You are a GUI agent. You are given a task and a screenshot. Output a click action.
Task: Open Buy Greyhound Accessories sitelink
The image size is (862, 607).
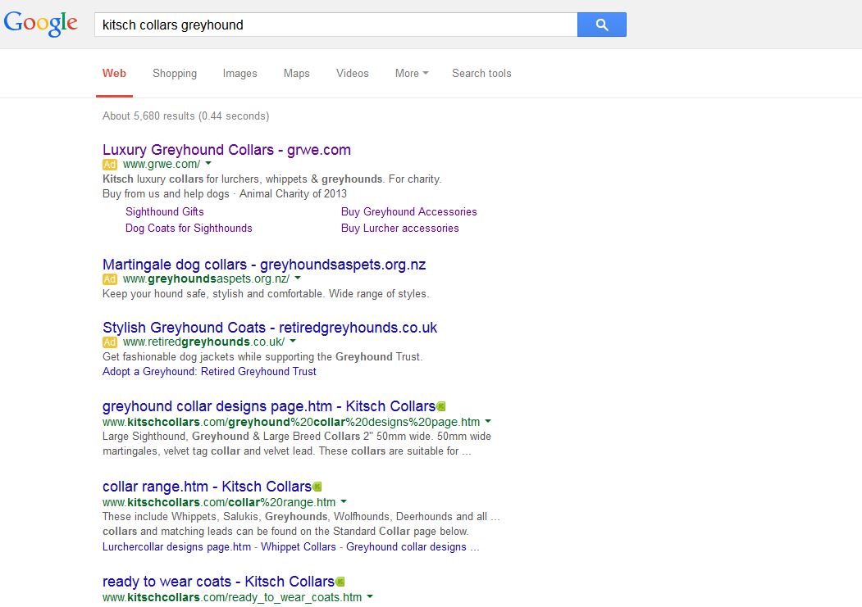point(409,212)
